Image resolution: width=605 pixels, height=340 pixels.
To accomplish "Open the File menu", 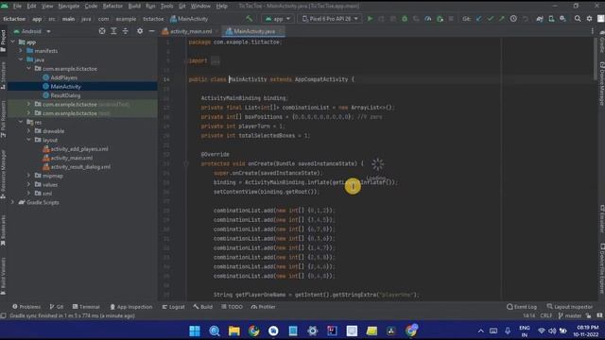I will 17,7.
